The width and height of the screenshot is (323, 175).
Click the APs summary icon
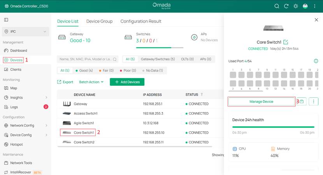click(194, 37)
